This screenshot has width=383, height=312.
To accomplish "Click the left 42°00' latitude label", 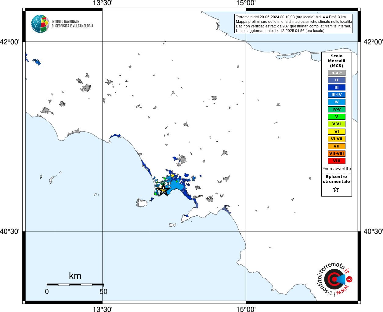I will click(10, 42).
